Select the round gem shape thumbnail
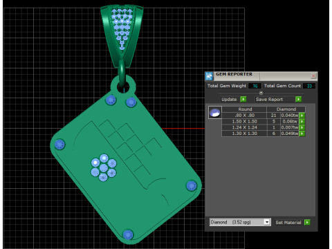 point(215,113)
